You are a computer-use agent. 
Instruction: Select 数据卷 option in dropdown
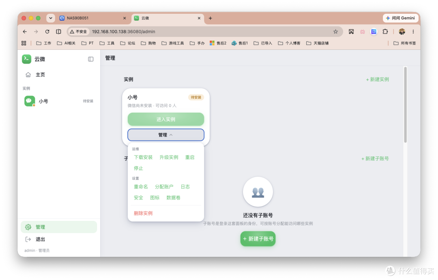coord(173,197)
